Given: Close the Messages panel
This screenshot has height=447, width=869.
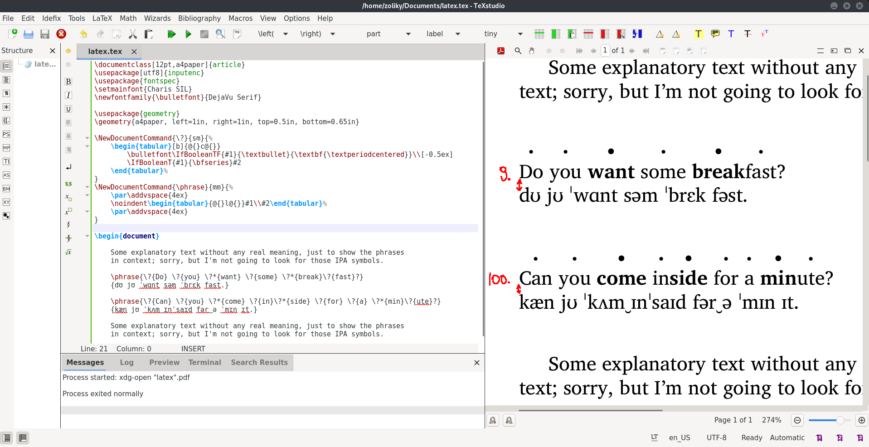Looking at the screenshot, I should (477, 363).
